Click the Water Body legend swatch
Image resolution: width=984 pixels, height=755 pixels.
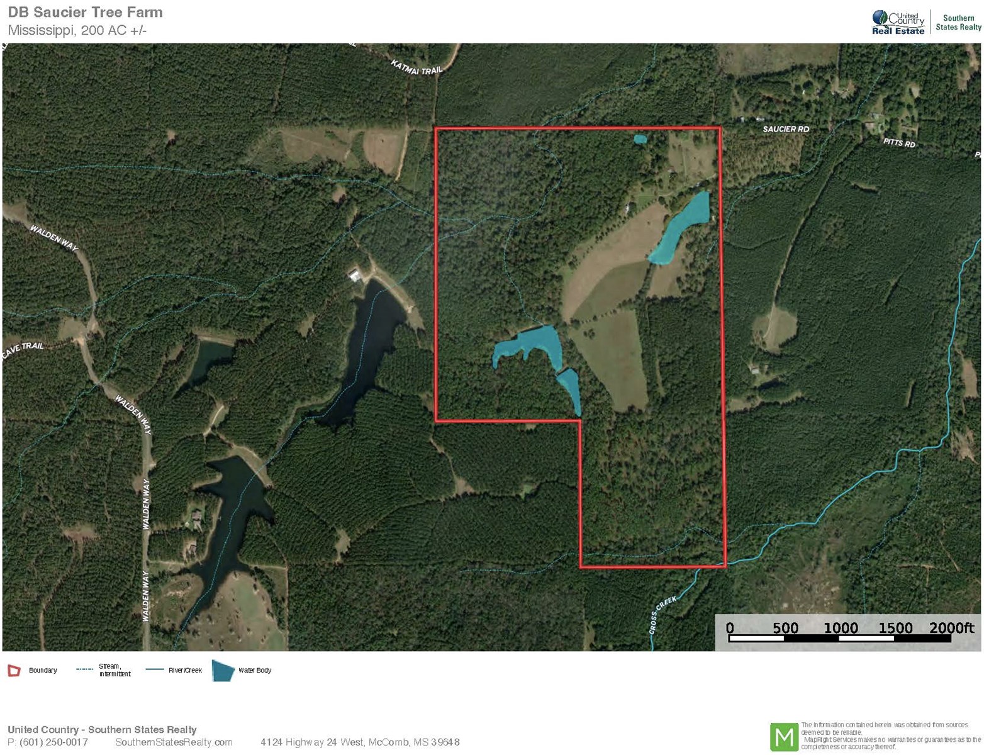(x=223, y=671)
